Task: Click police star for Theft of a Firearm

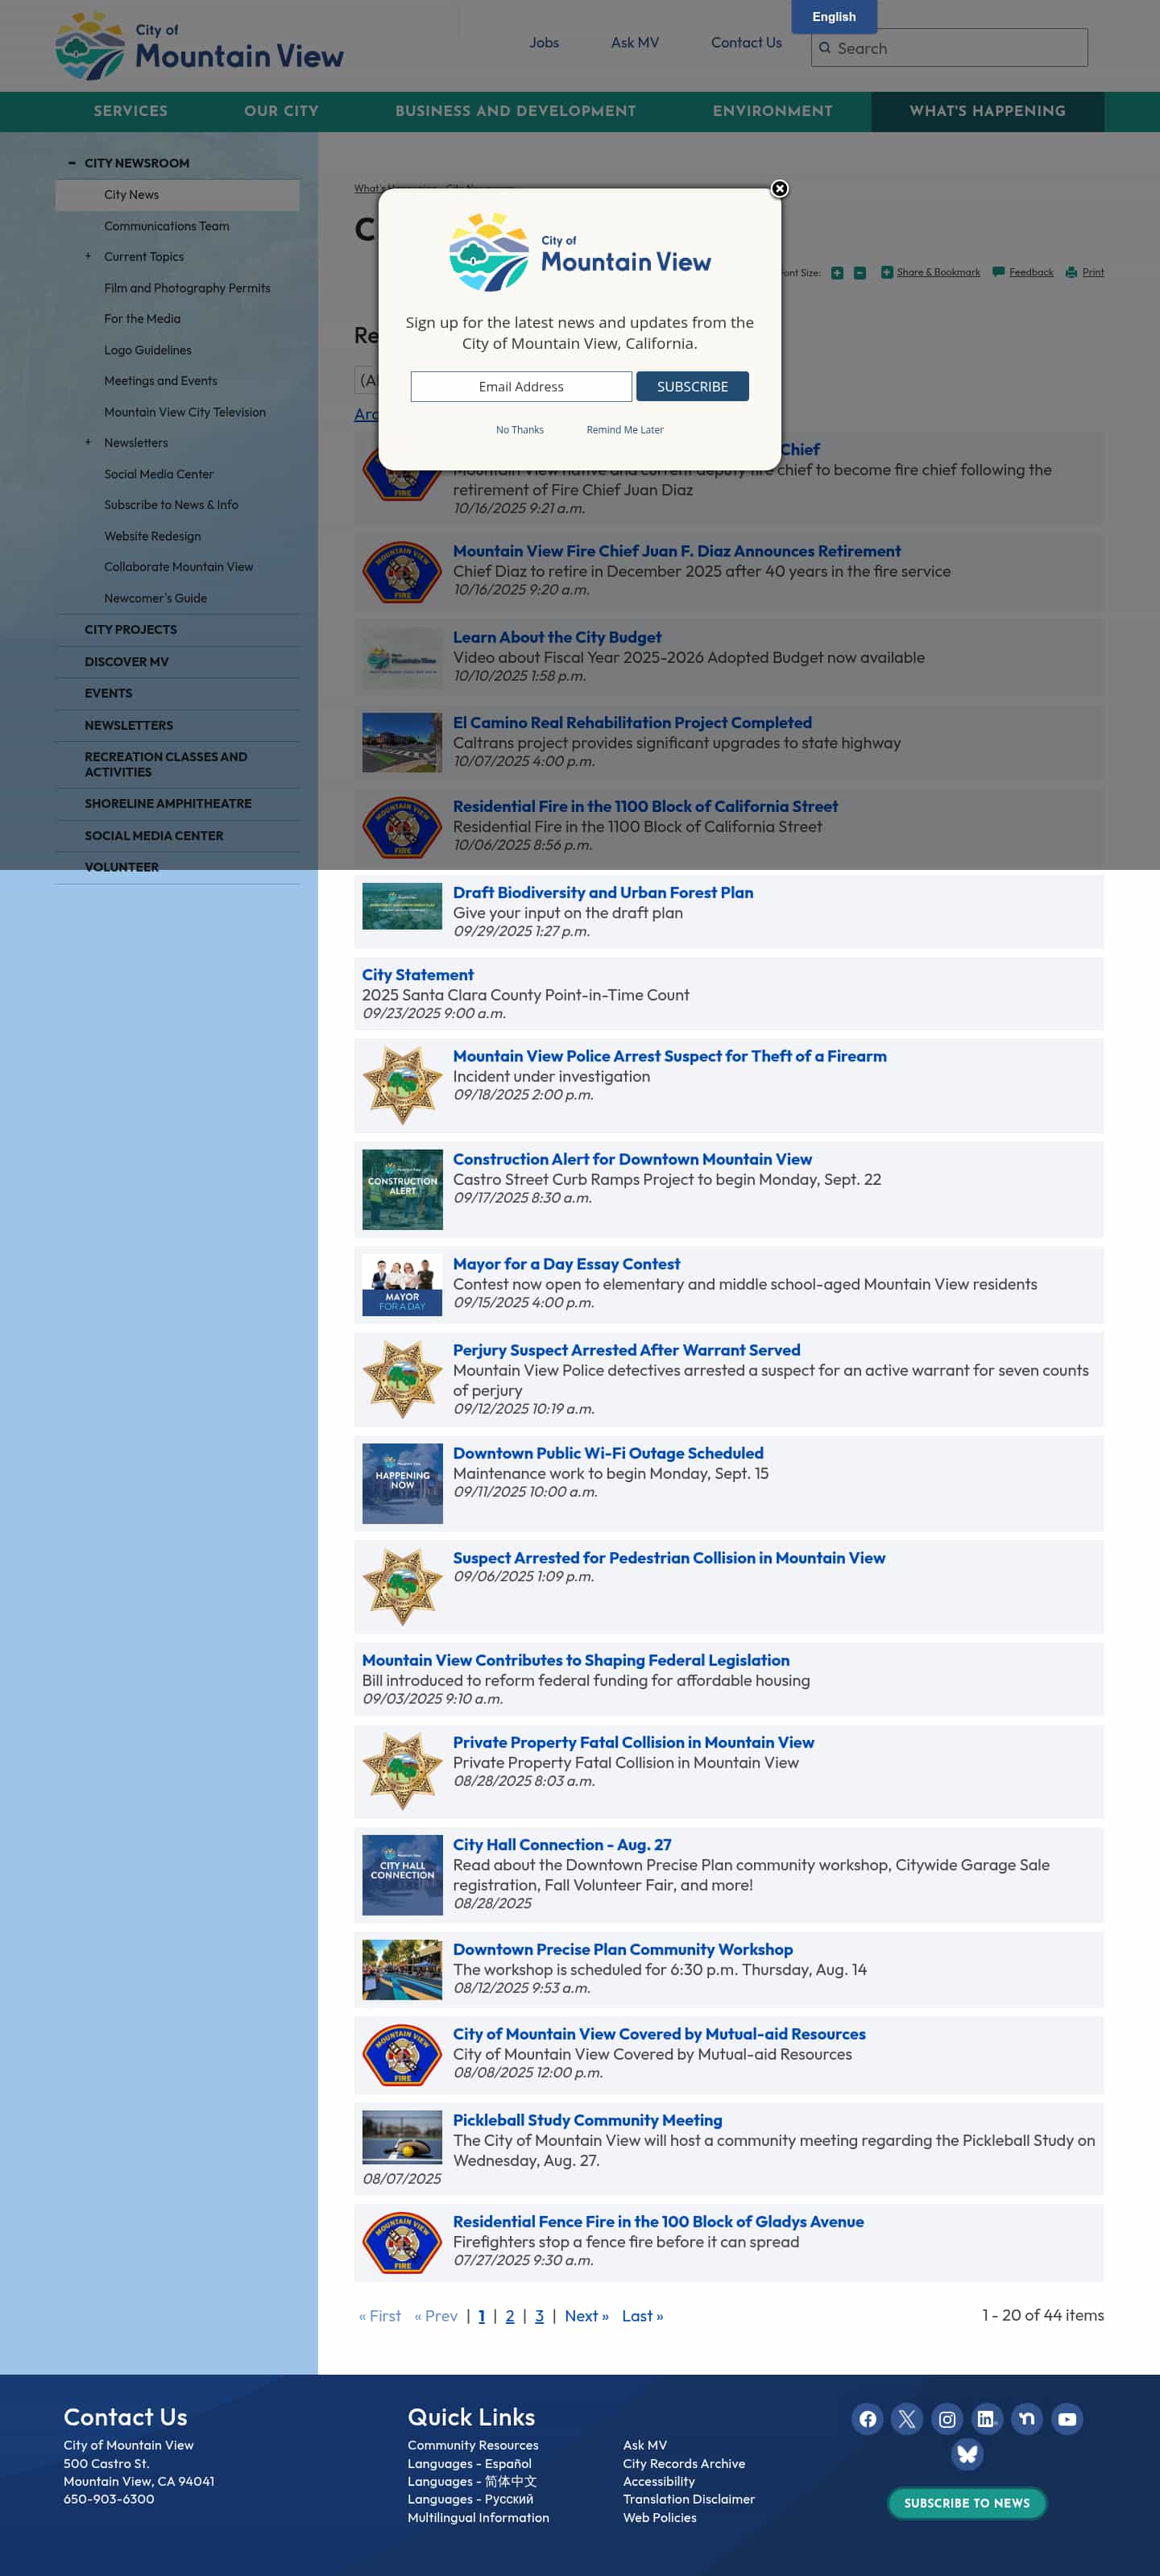Action: 402,1085
